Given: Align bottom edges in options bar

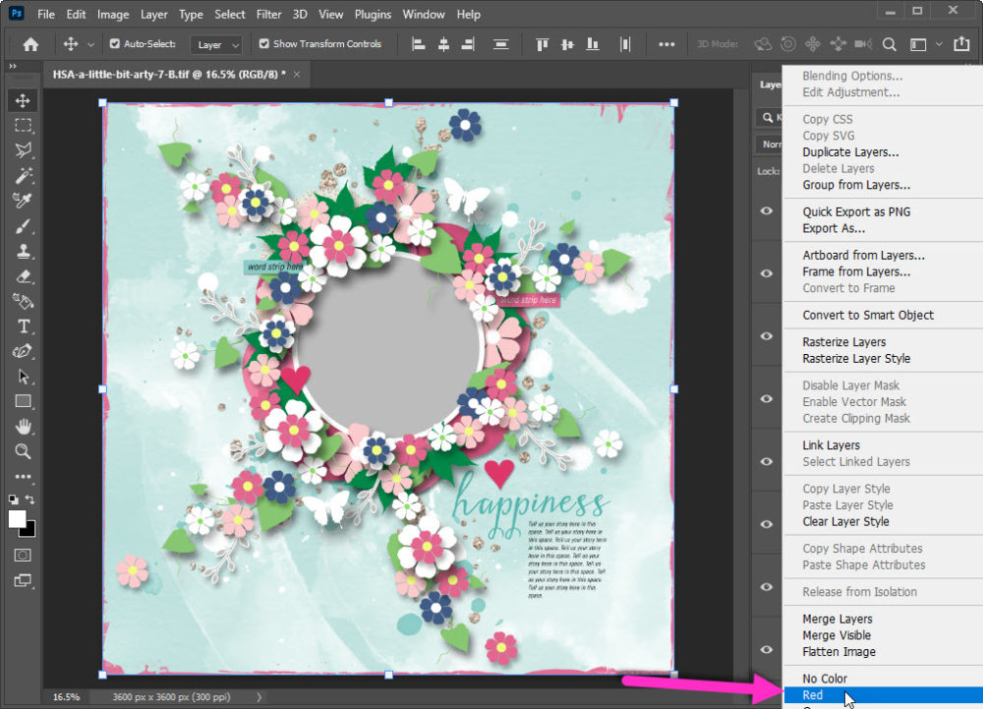Looking at the screenshot, I should coord(593,44).
